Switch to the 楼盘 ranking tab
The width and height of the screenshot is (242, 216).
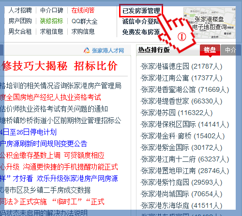[210, 50]
